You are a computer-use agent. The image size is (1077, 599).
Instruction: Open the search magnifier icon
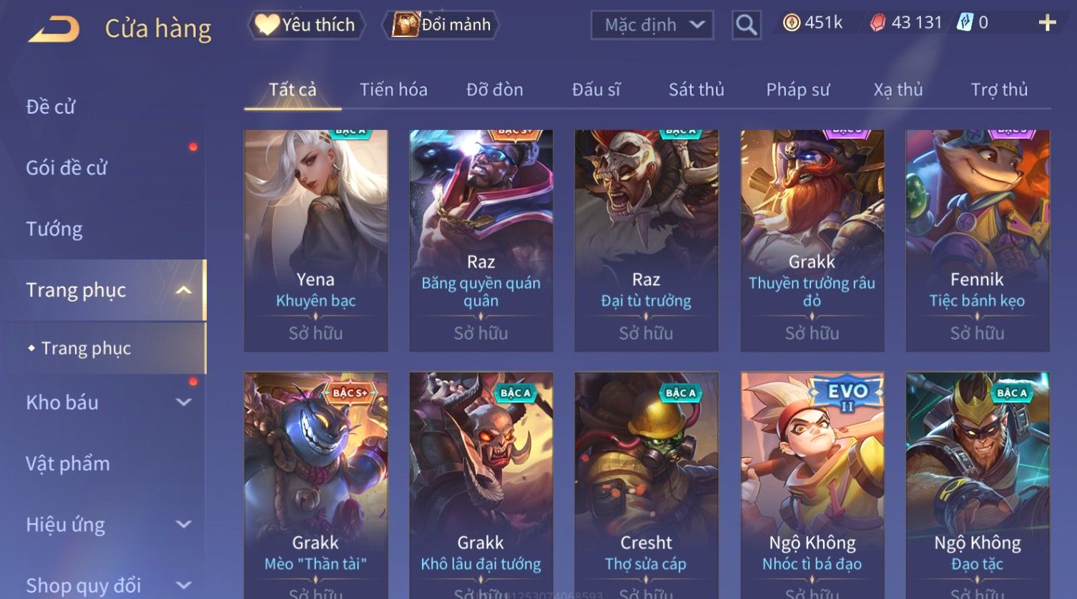[x=746, y=25]
